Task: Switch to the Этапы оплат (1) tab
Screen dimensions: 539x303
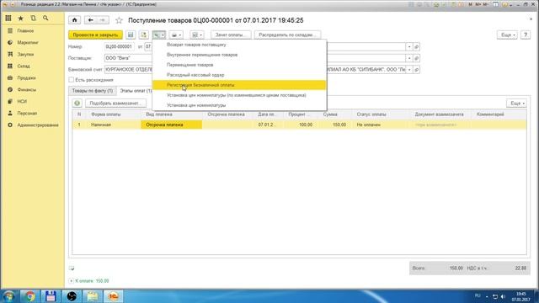Action: [x=136, y=91]
